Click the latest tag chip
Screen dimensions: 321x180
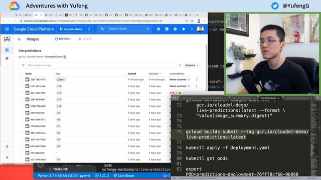(x=61, y=79)
